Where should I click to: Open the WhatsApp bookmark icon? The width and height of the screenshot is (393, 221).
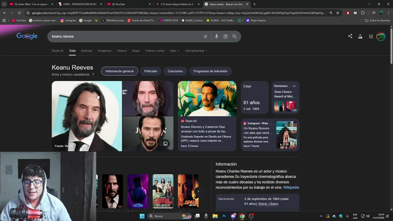tap(239, 21)
